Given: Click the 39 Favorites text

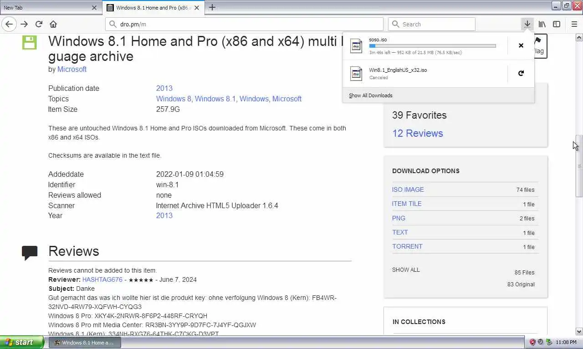Looking at the screenshot, I should [419, 115].
